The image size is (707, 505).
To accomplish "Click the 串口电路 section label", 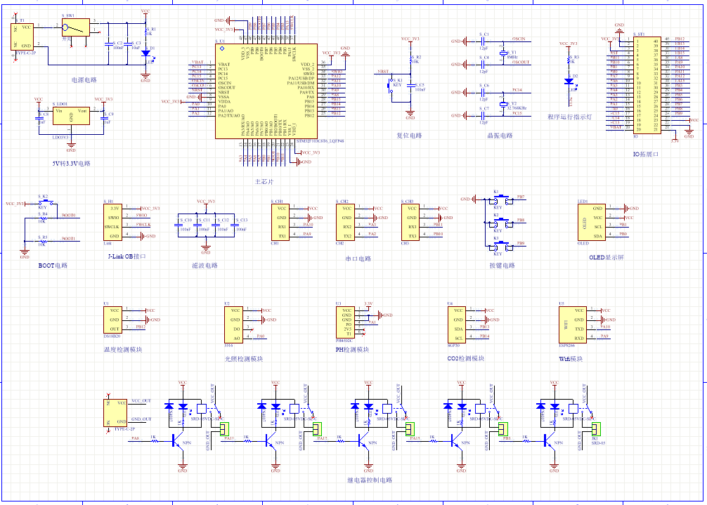I will [x=358, y=258].
